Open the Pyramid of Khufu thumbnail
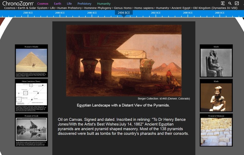 point(31,61)
